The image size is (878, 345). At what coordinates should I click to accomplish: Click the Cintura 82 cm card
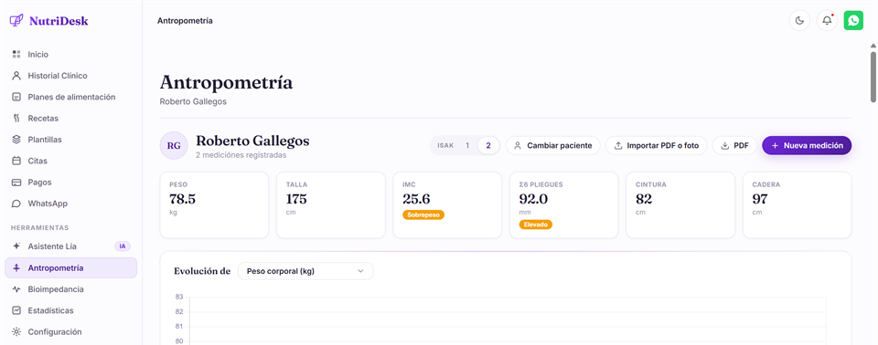(x=680, y=205)
